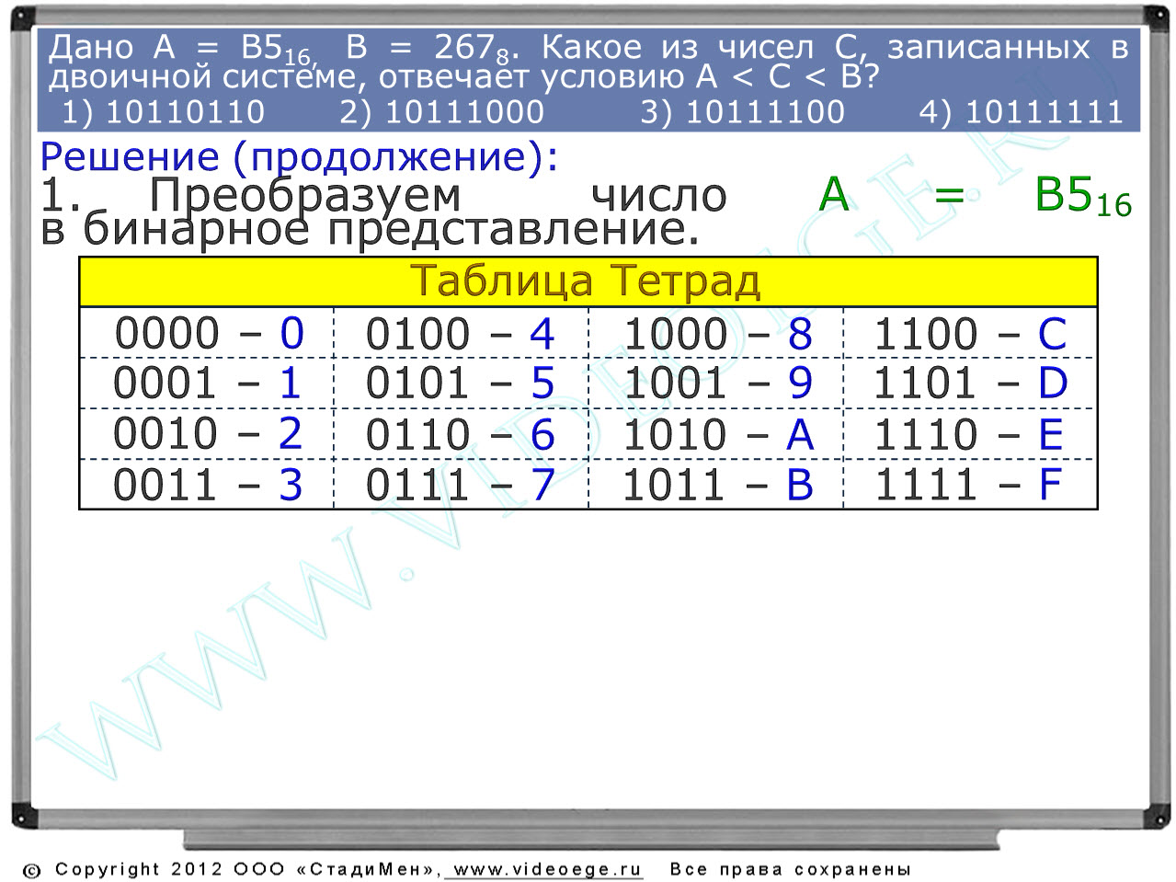The width and height of the screenshot is (1176, 882).
Task: Click table cell '1001 – 9'
Action: pos(716,383)
